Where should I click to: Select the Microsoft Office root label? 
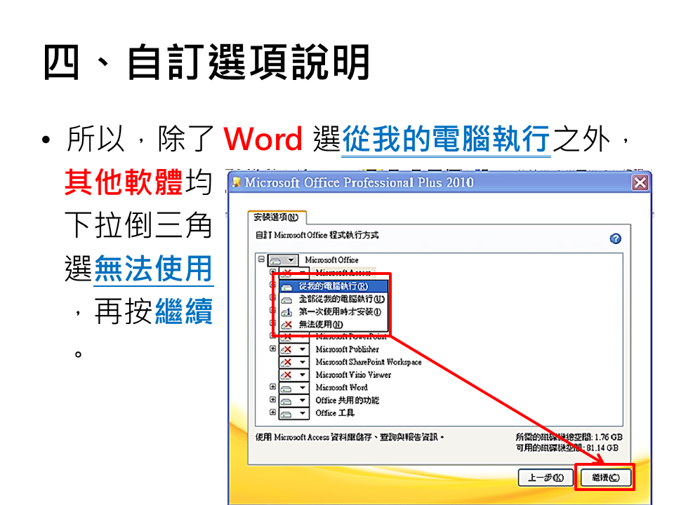(331, 260)
